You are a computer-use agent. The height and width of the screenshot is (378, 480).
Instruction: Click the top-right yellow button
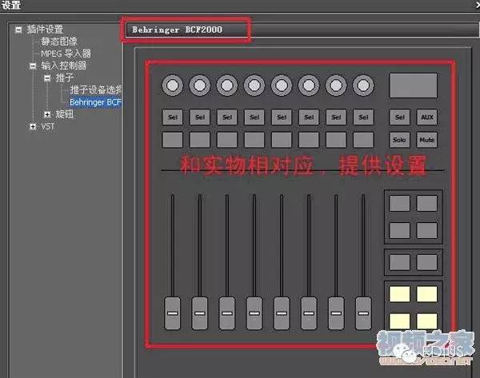pyautogui.click(x=426, y=294)
